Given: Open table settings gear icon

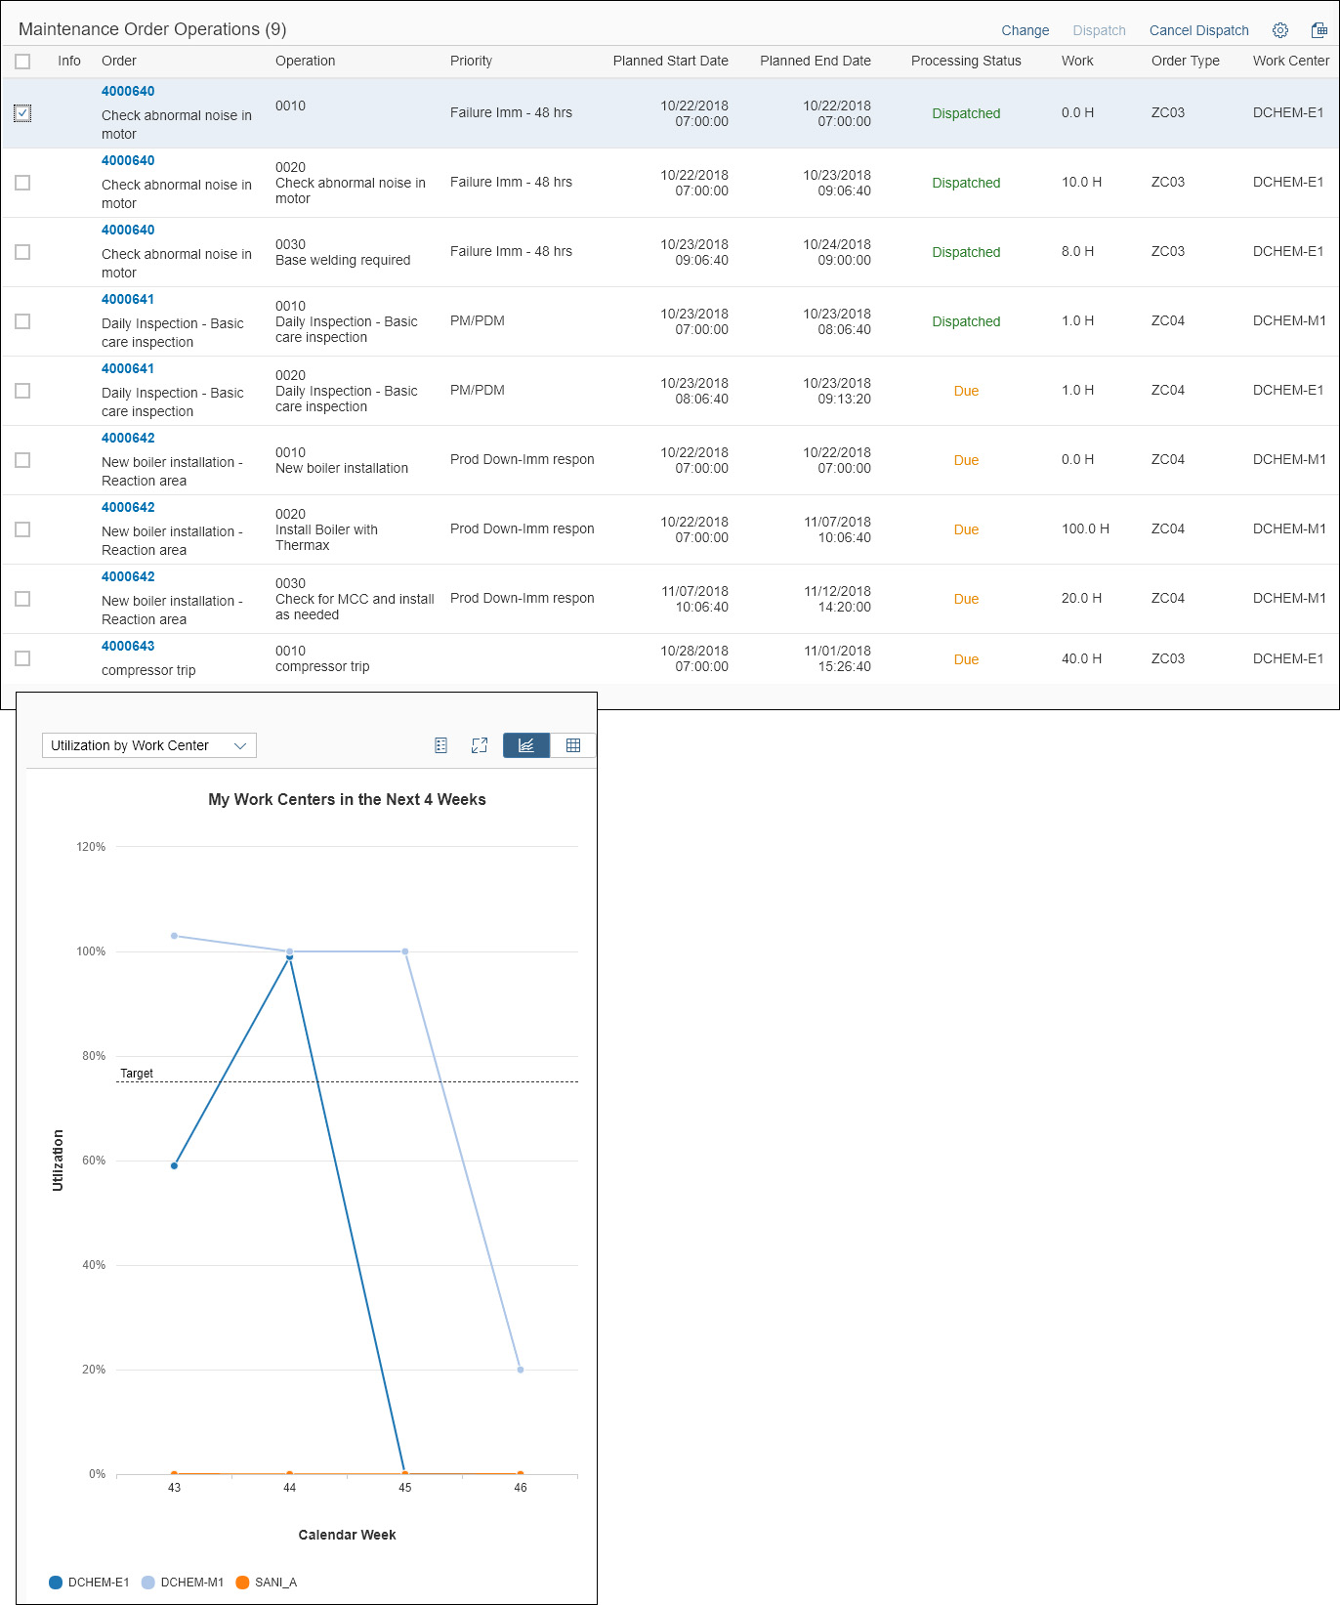Looking at the screenshot, I should point(1280,30).
